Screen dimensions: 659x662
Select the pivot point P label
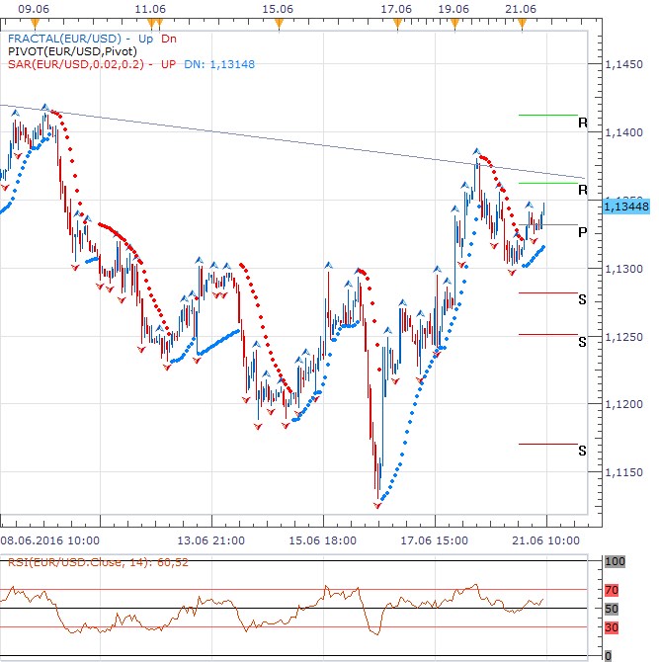click(x=583, y=232)
